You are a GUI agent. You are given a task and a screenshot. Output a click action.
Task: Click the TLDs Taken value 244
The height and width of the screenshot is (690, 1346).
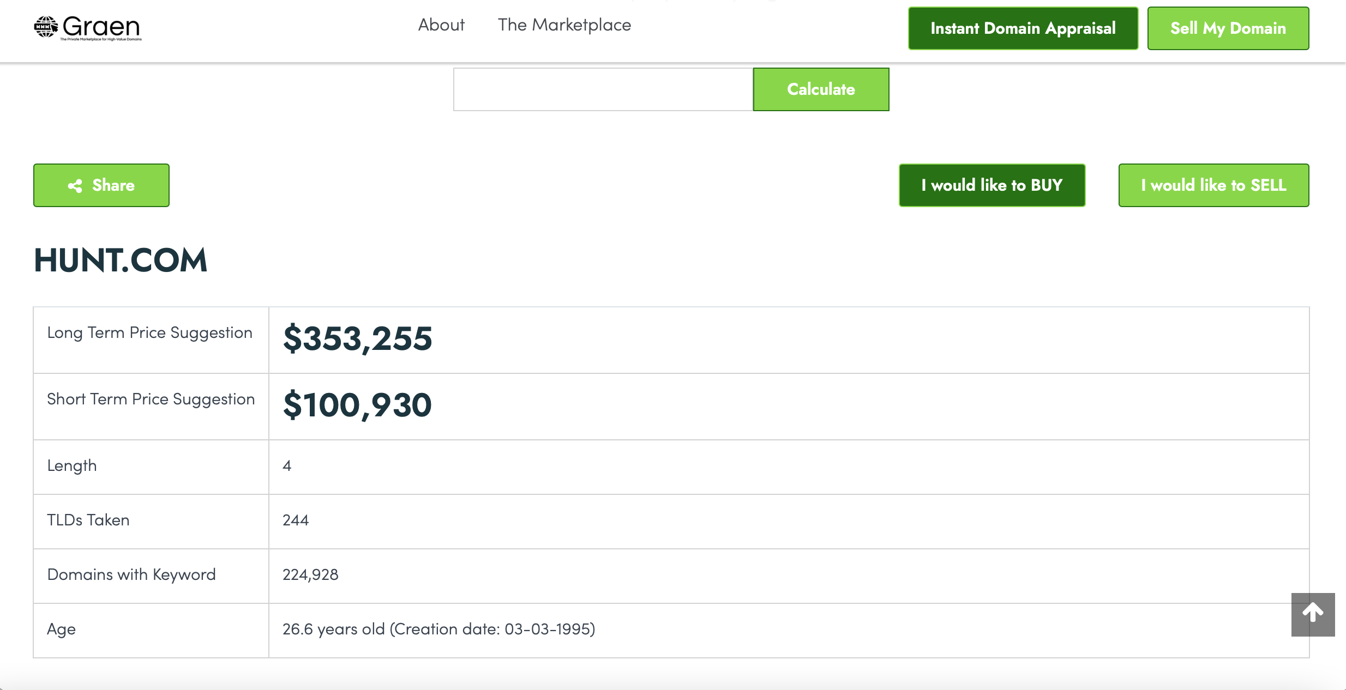296,520
